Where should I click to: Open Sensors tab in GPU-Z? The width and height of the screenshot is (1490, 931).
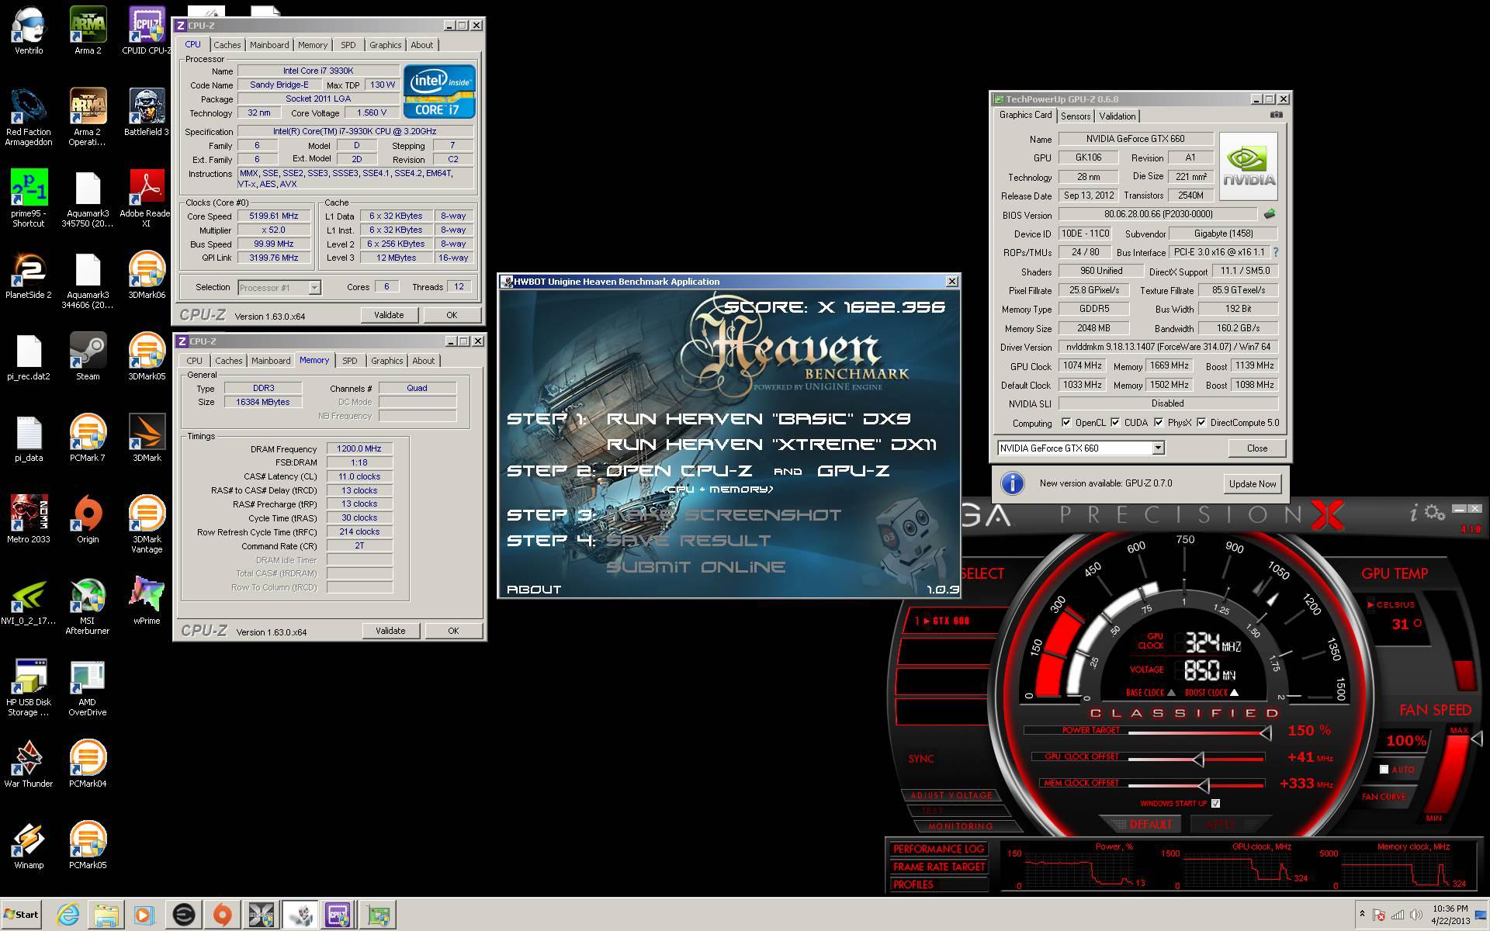click(x=1076, y=116)
